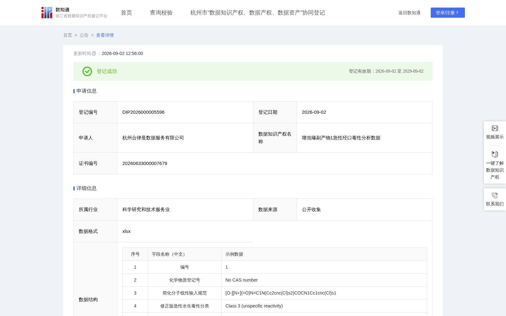
Task: Click the 详细信息 section heading
Action: (x=87, y=188)
